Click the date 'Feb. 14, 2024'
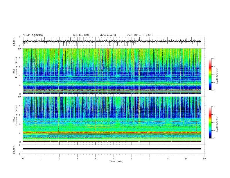This screenshot has width=230, height=178. click(x=81, y=35)
